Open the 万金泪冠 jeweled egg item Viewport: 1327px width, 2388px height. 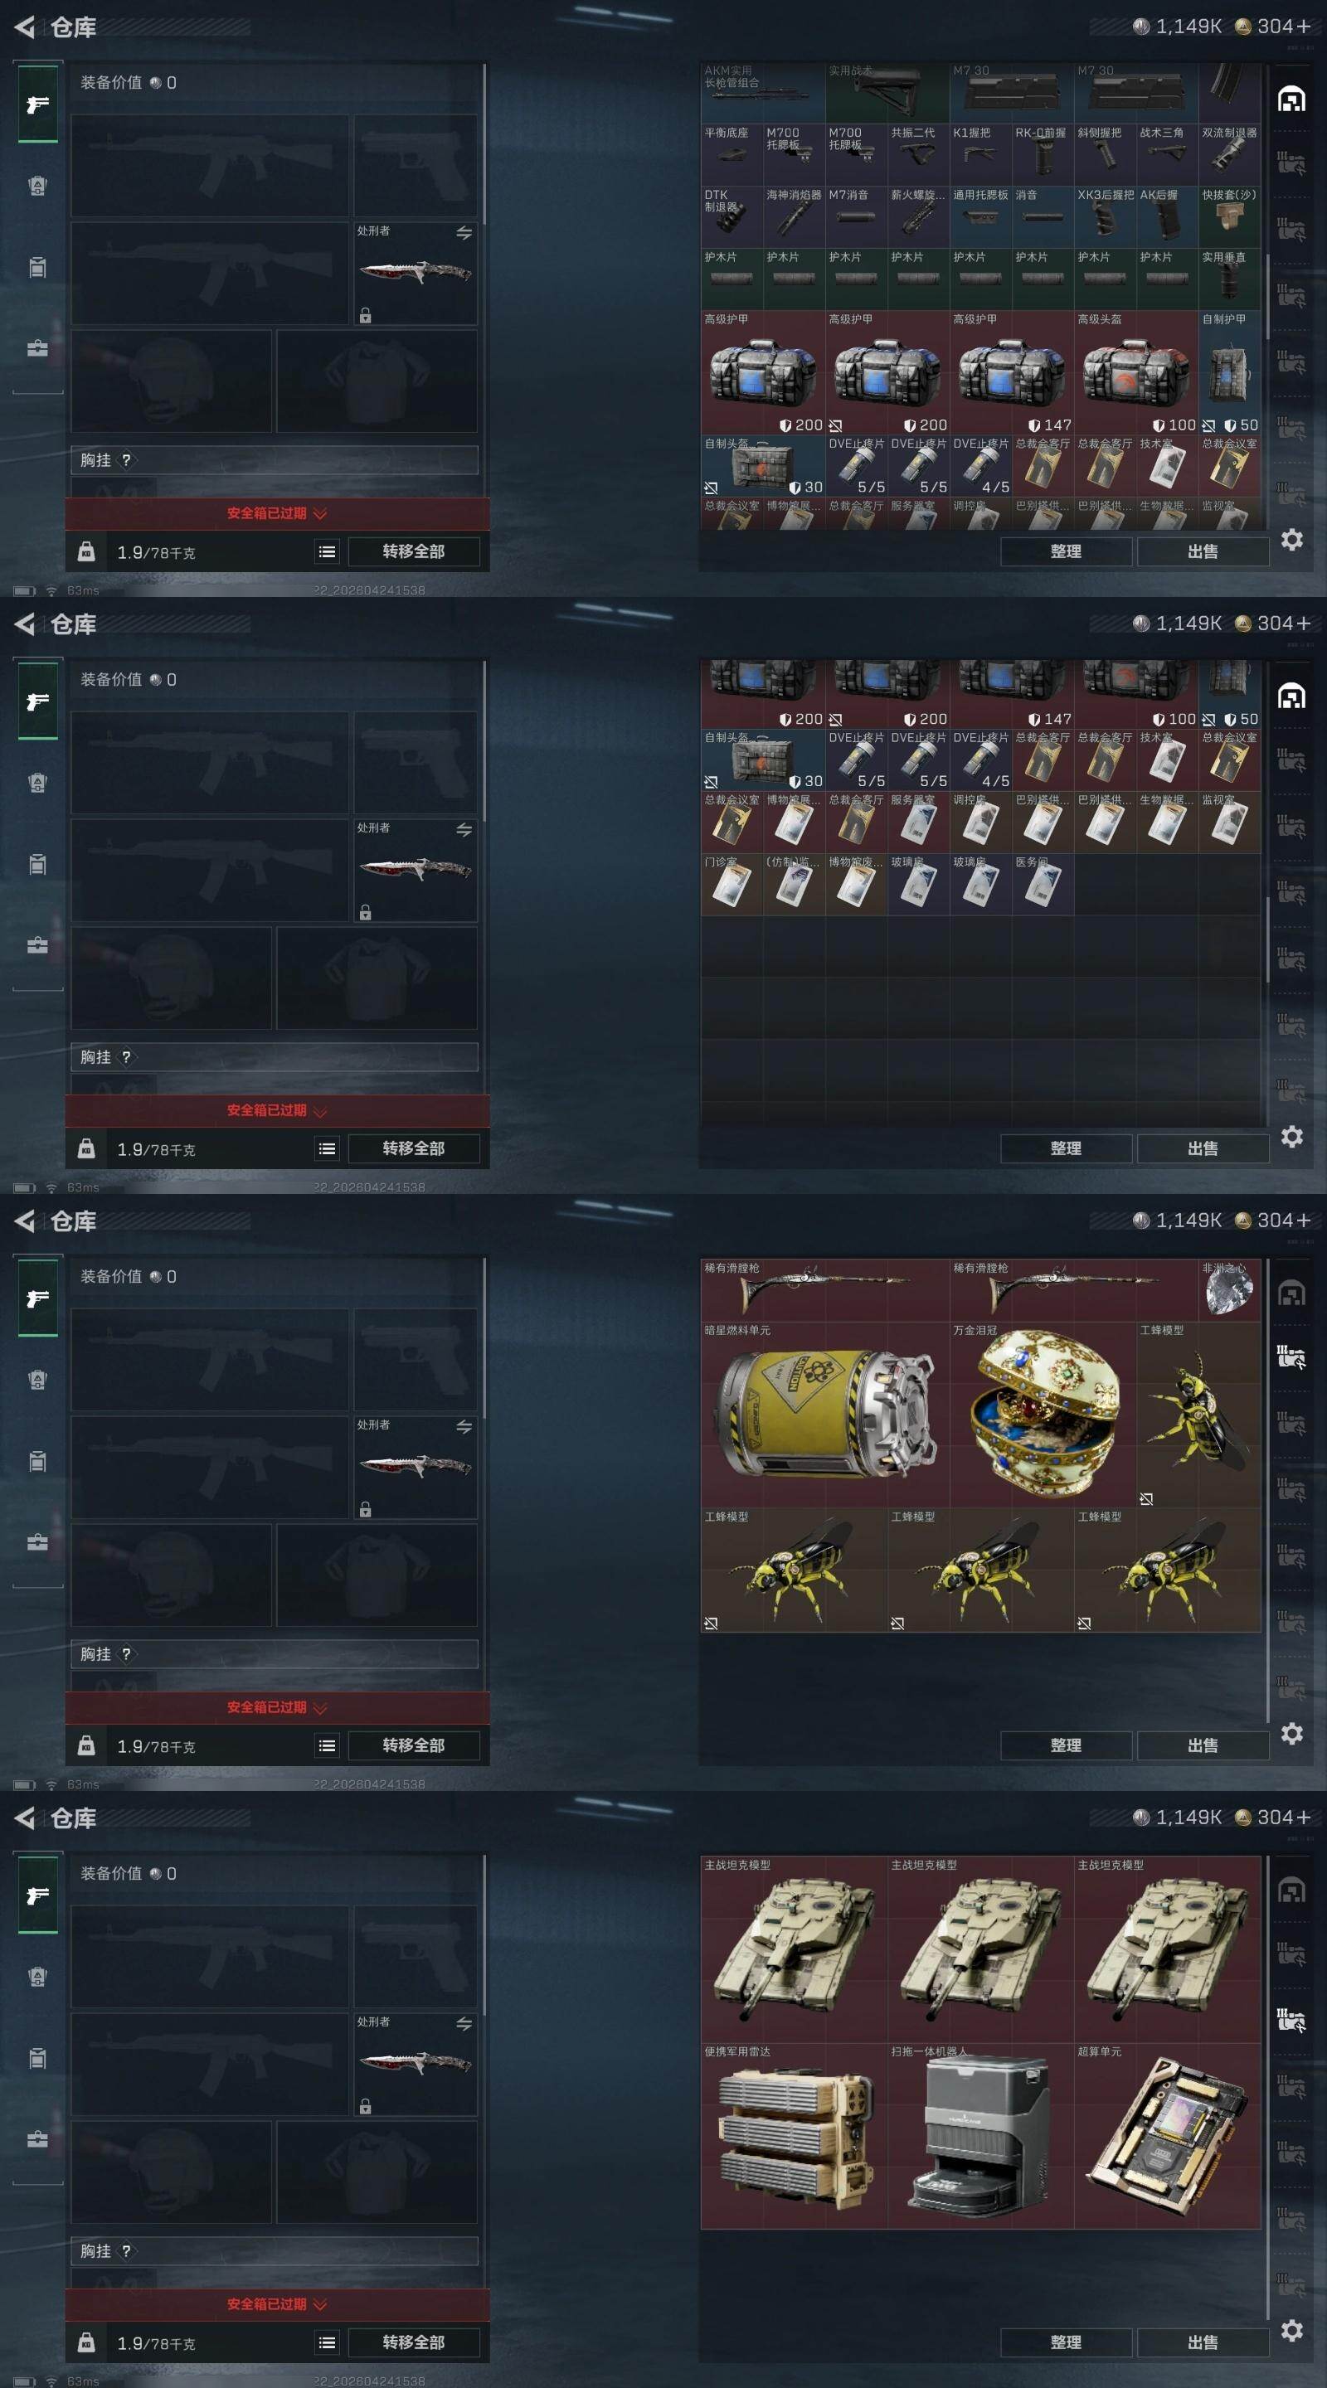pos(1043,1414)
